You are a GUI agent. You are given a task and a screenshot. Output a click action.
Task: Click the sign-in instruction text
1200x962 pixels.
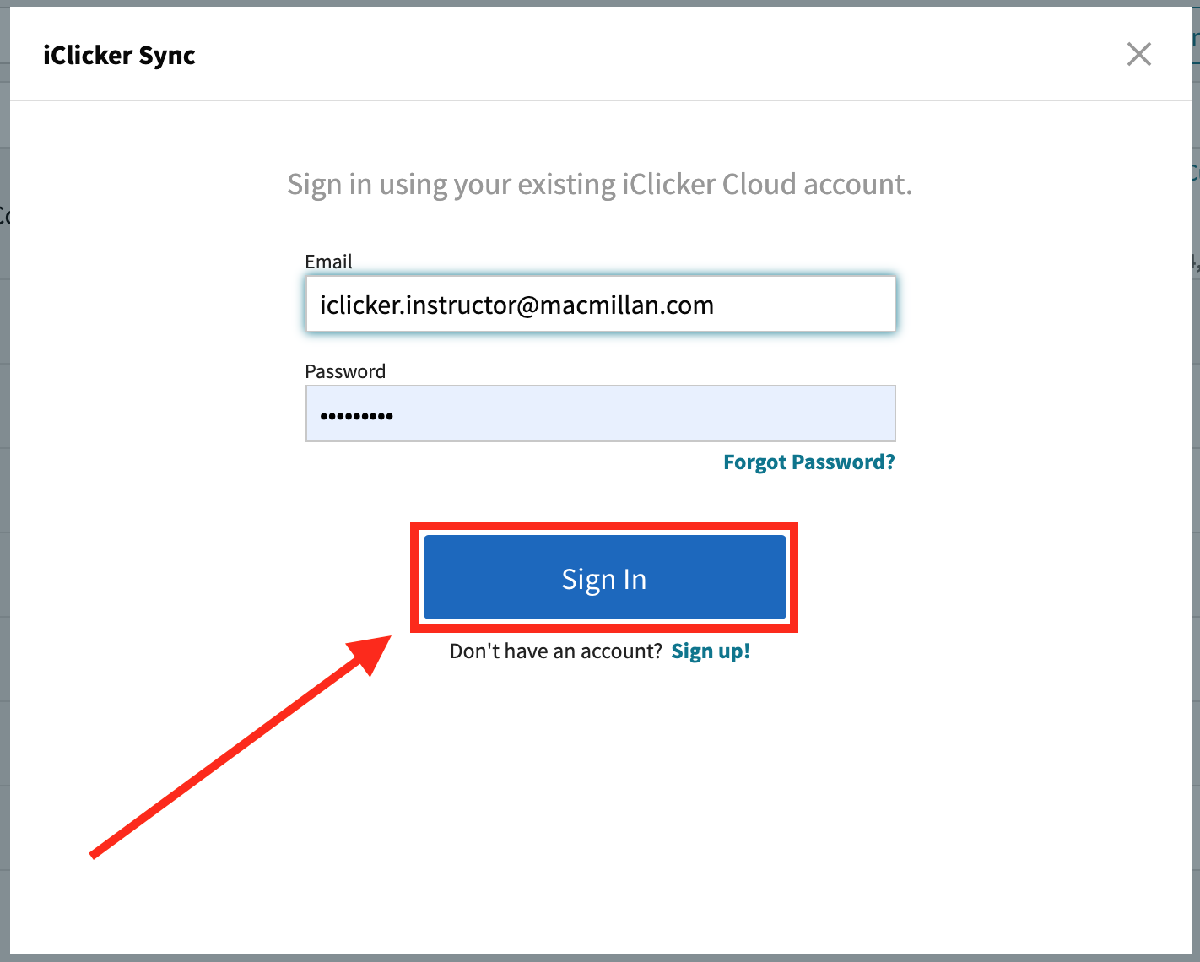tap(600, 184)
